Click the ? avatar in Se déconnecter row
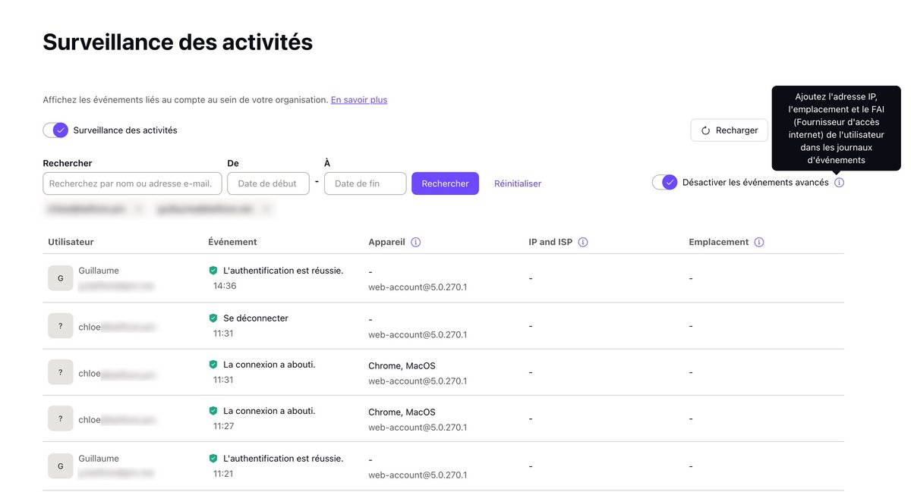Screen dimensions: 911x492 [61, 326]
